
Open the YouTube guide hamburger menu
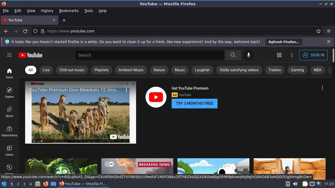pos(9,55)
